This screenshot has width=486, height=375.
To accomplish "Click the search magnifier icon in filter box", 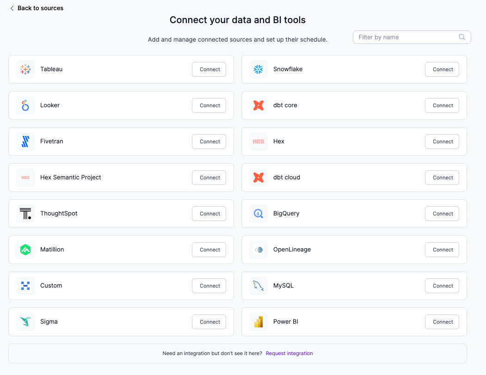I will [x=461, y=37].
